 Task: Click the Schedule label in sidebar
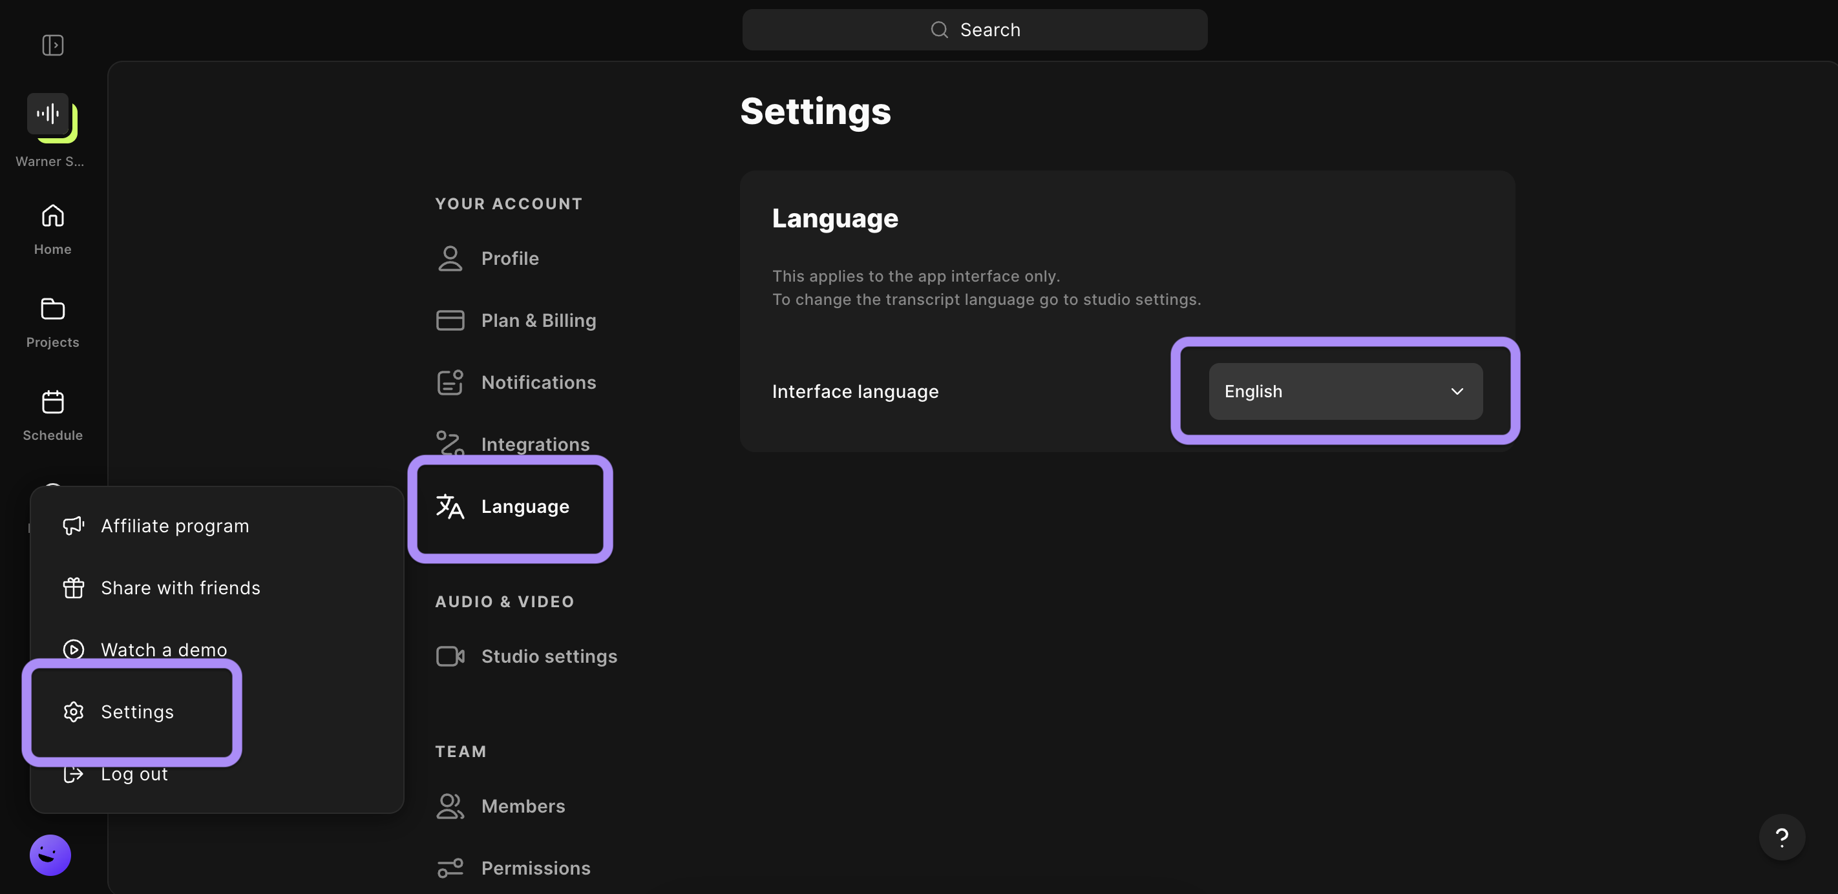coord(53,435)
